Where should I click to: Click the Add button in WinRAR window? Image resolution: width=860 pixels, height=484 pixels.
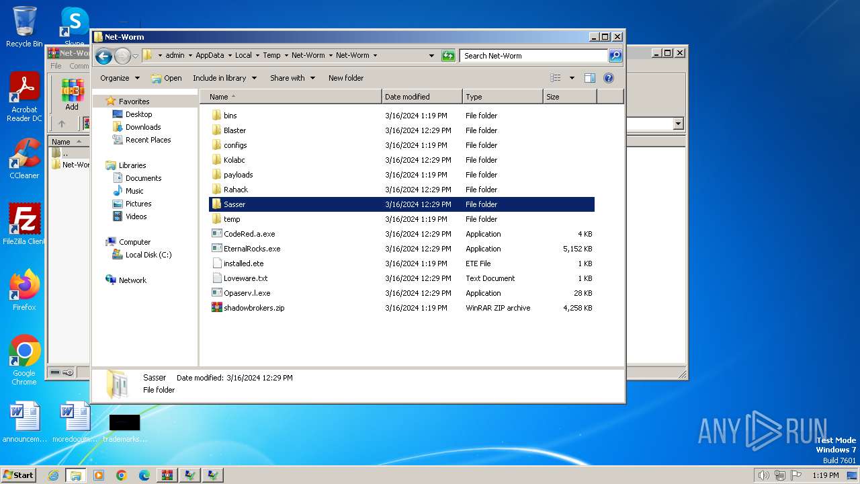pos(72,94)
